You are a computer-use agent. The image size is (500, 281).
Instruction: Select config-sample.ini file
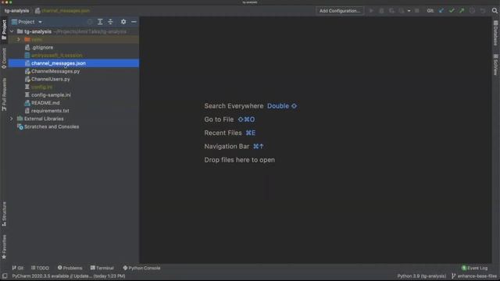(51, 95)
